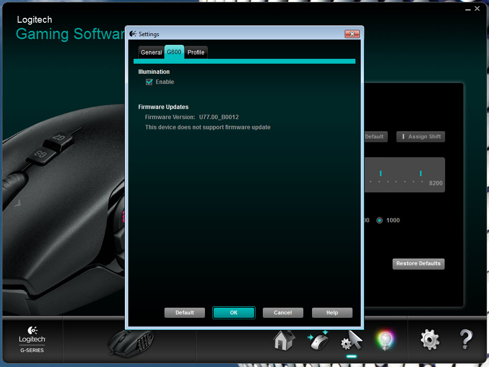Click the G7 button on mouse image
Viewport: 489px width, 367px height.
[59, 138]
